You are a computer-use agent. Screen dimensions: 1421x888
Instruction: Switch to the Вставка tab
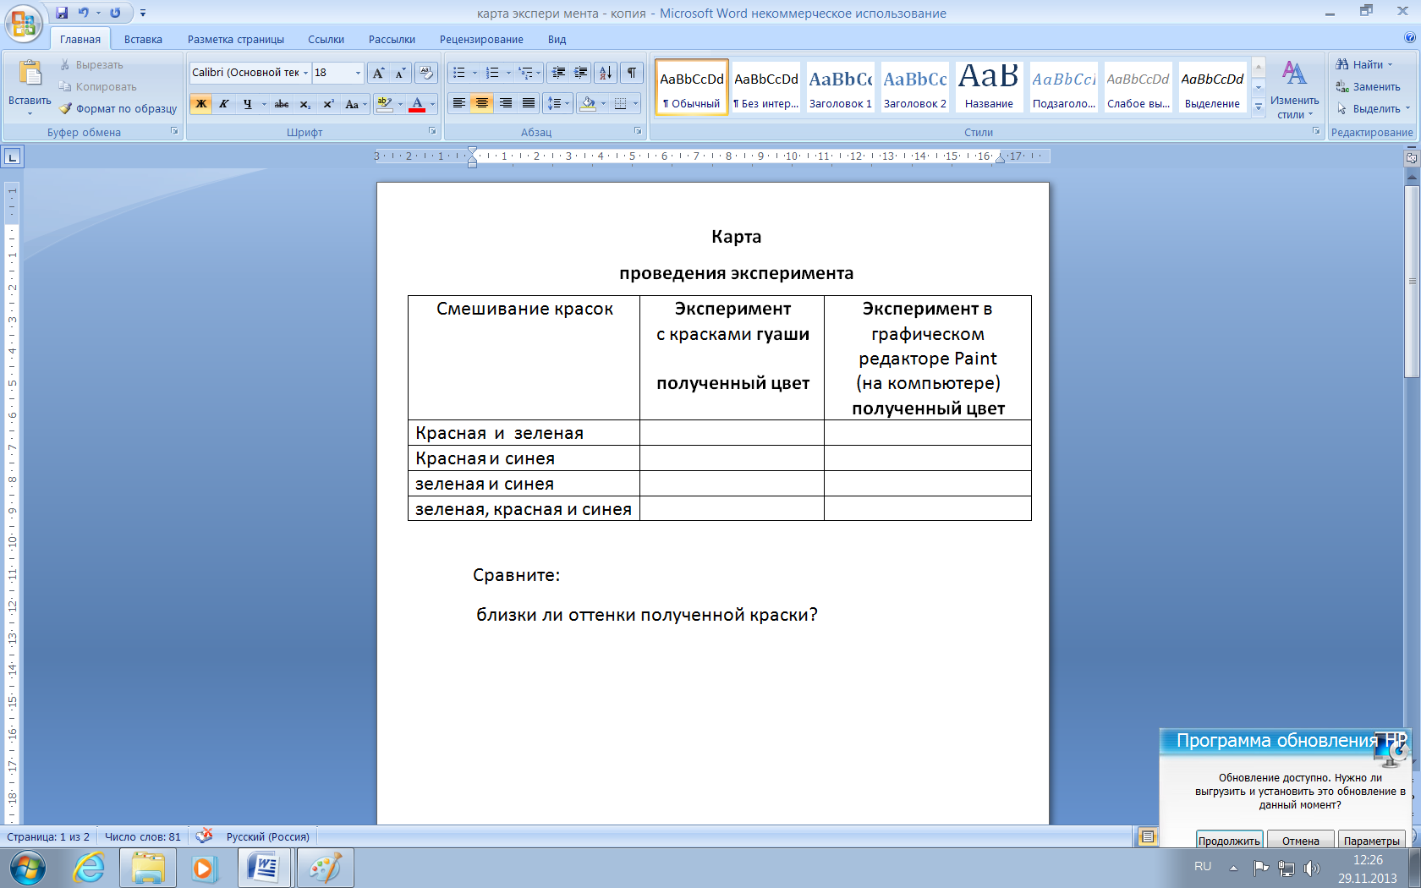[143, 39]
